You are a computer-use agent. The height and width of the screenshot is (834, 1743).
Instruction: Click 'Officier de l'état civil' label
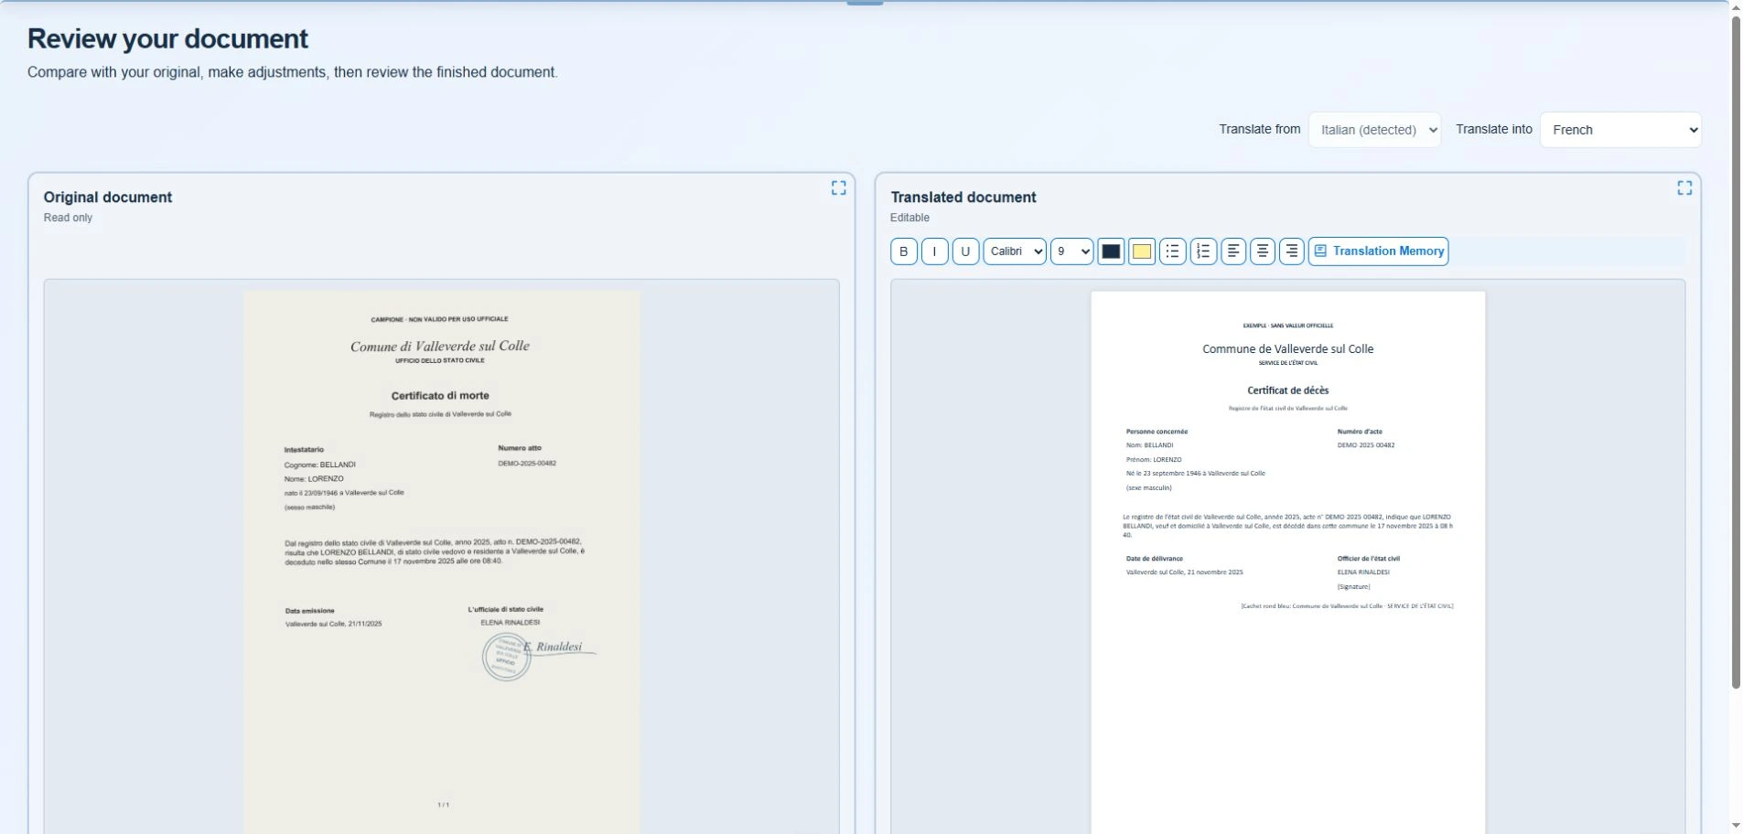coord(1368,559)
